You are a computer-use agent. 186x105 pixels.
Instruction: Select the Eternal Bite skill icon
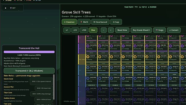[x=88, y=46]
